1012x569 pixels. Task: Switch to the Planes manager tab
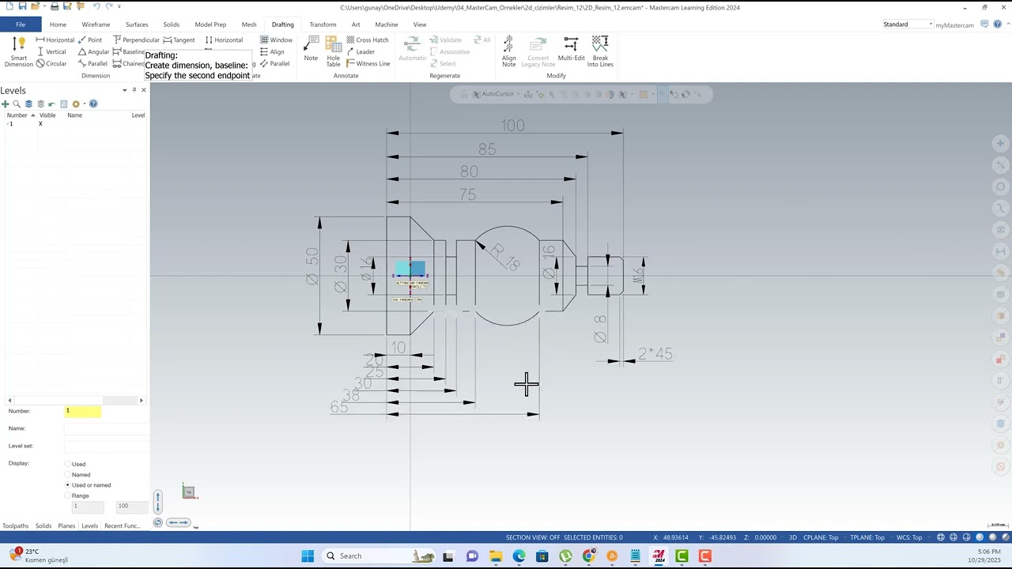click(x=66, y=526)
